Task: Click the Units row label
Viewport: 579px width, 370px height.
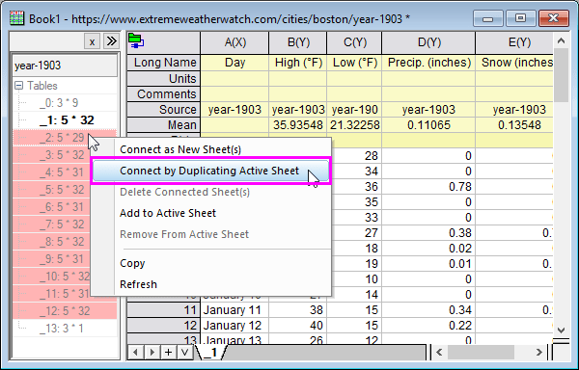Action: click(x=164, y=78)
